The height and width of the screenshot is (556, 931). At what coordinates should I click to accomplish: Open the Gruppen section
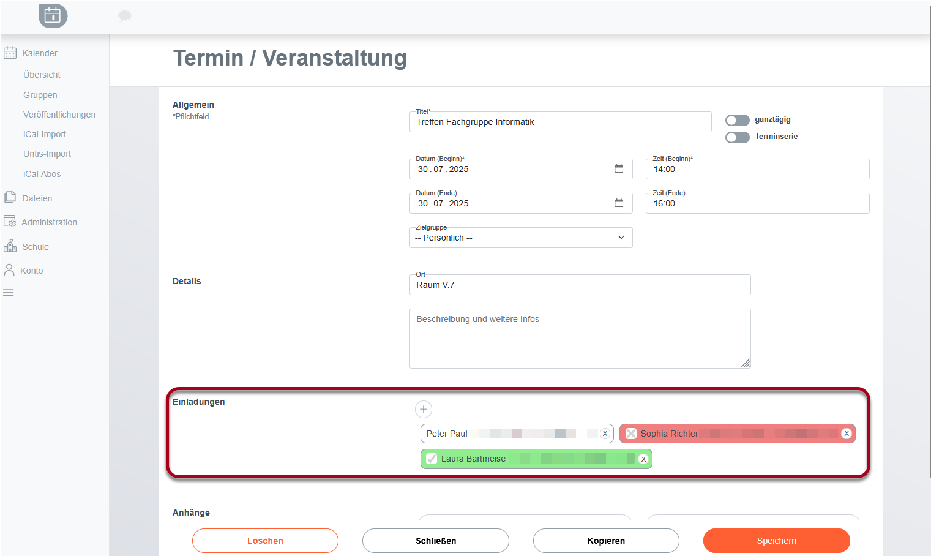point(40,94)
